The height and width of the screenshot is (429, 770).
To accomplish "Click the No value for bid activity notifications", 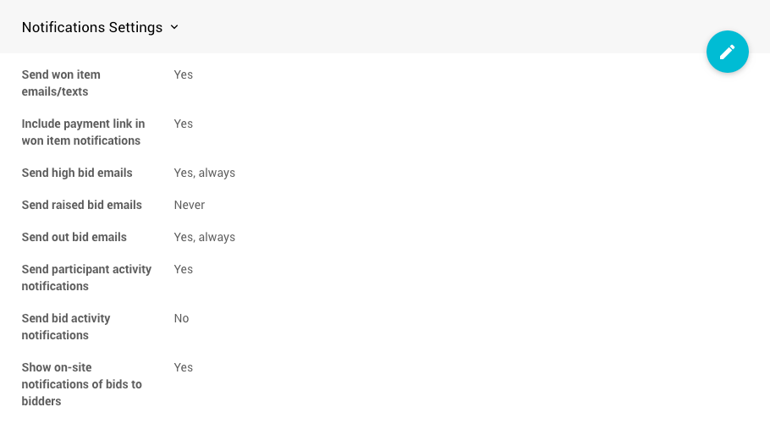I will tap(181, 318).
